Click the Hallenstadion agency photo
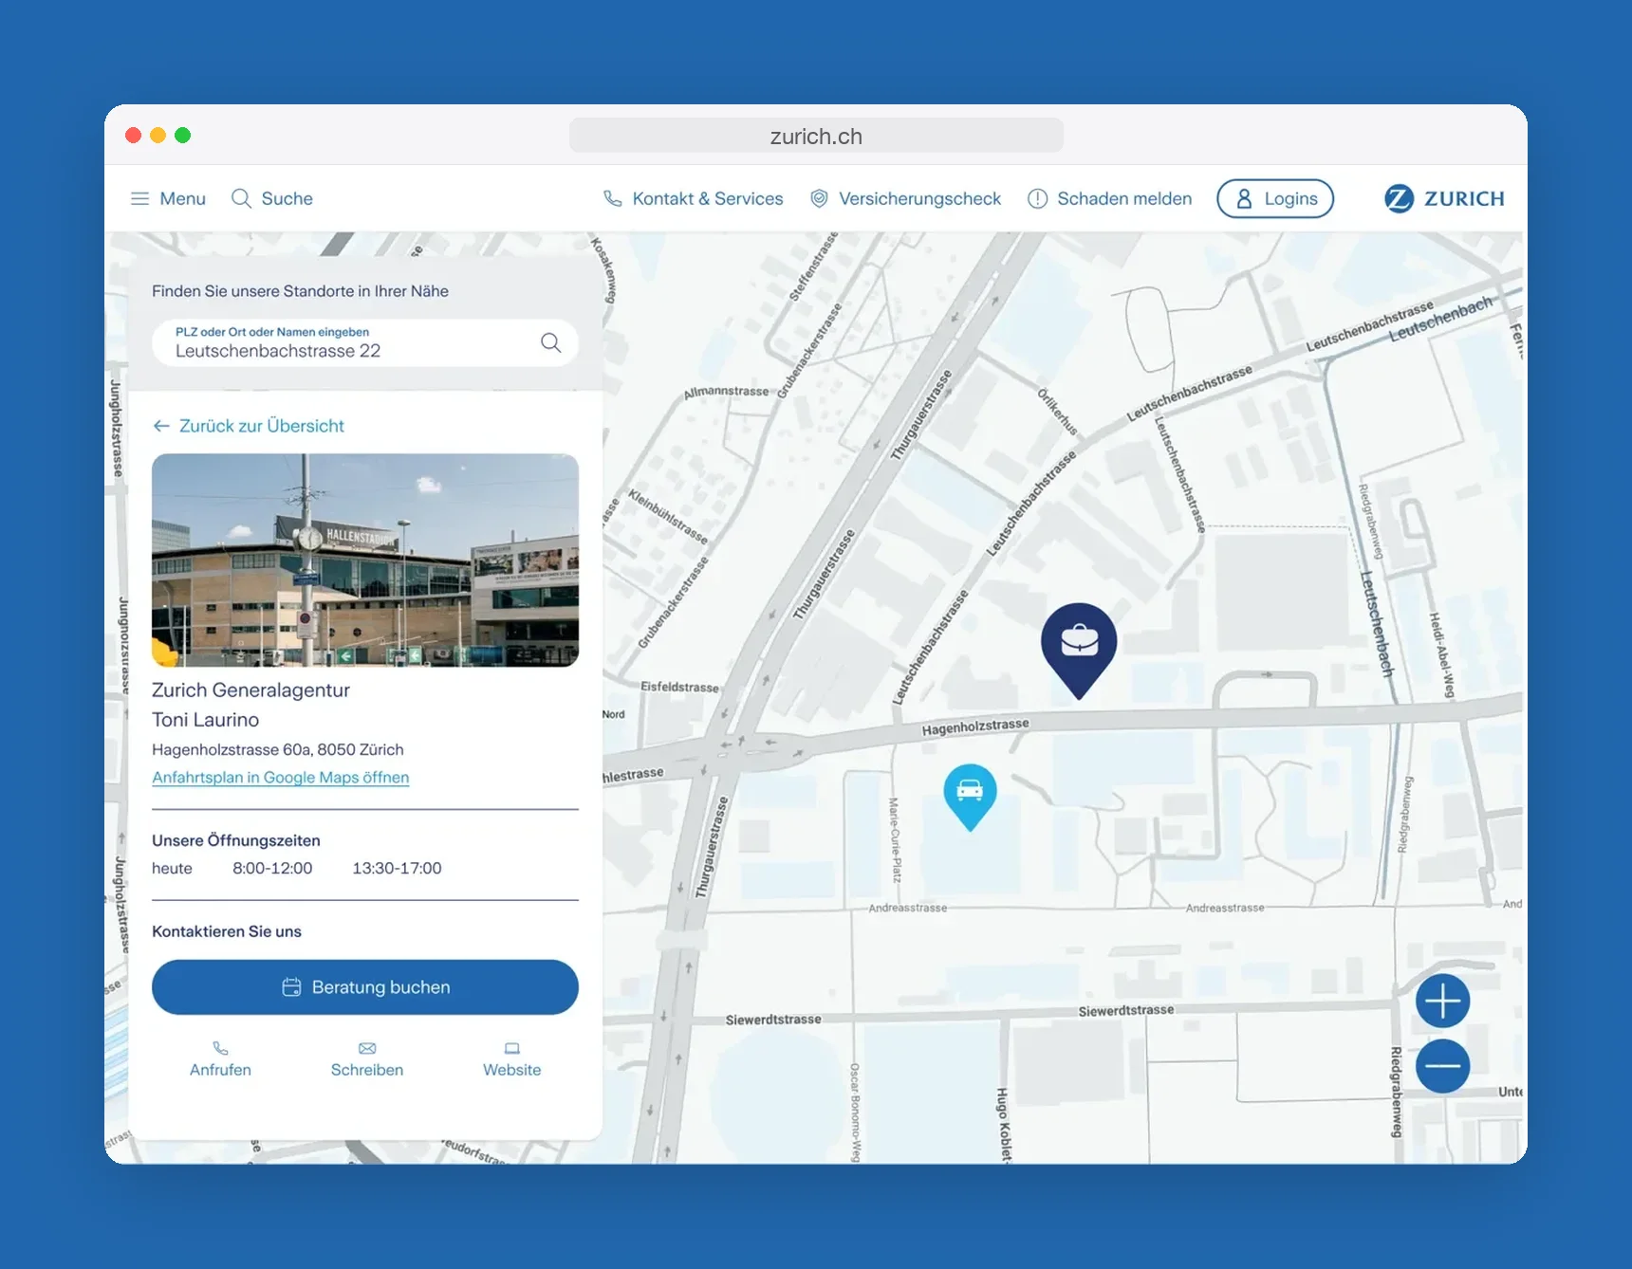Screen dimensions: 1632x1269 [365, 560]
